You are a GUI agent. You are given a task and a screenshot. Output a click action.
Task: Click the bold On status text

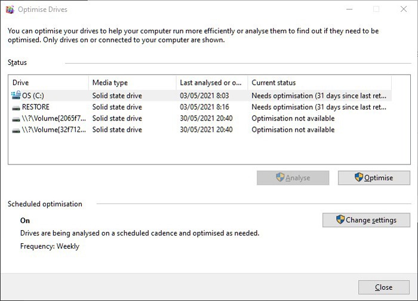point(25,221)
